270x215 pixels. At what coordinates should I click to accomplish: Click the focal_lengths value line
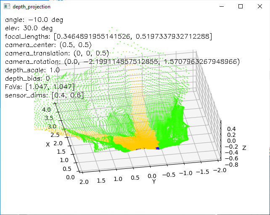(109, 37)
